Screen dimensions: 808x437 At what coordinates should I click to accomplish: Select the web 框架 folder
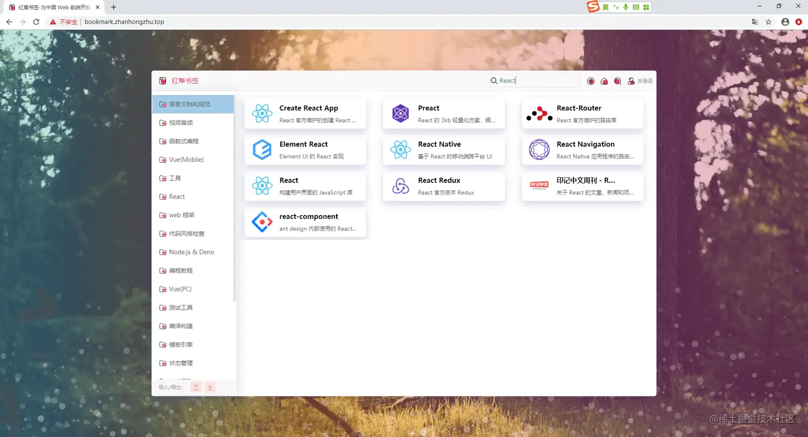point(193,215)
